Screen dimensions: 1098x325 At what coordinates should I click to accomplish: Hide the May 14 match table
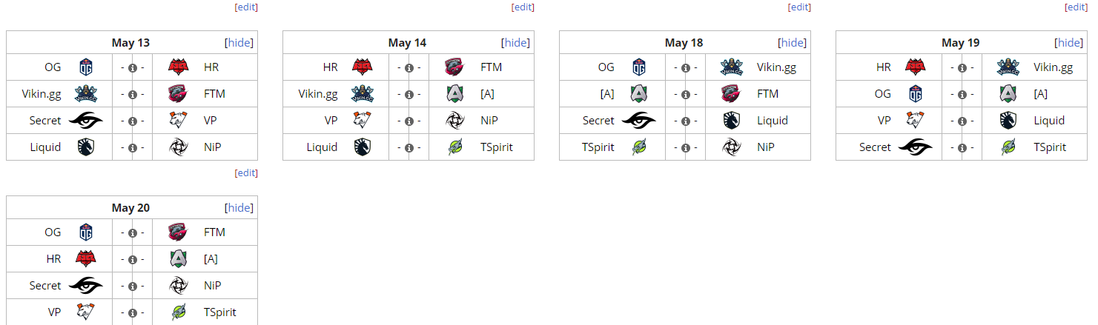point(516,43)
